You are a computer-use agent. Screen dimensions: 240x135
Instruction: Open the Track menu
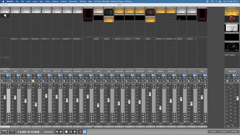coord(48,1)
